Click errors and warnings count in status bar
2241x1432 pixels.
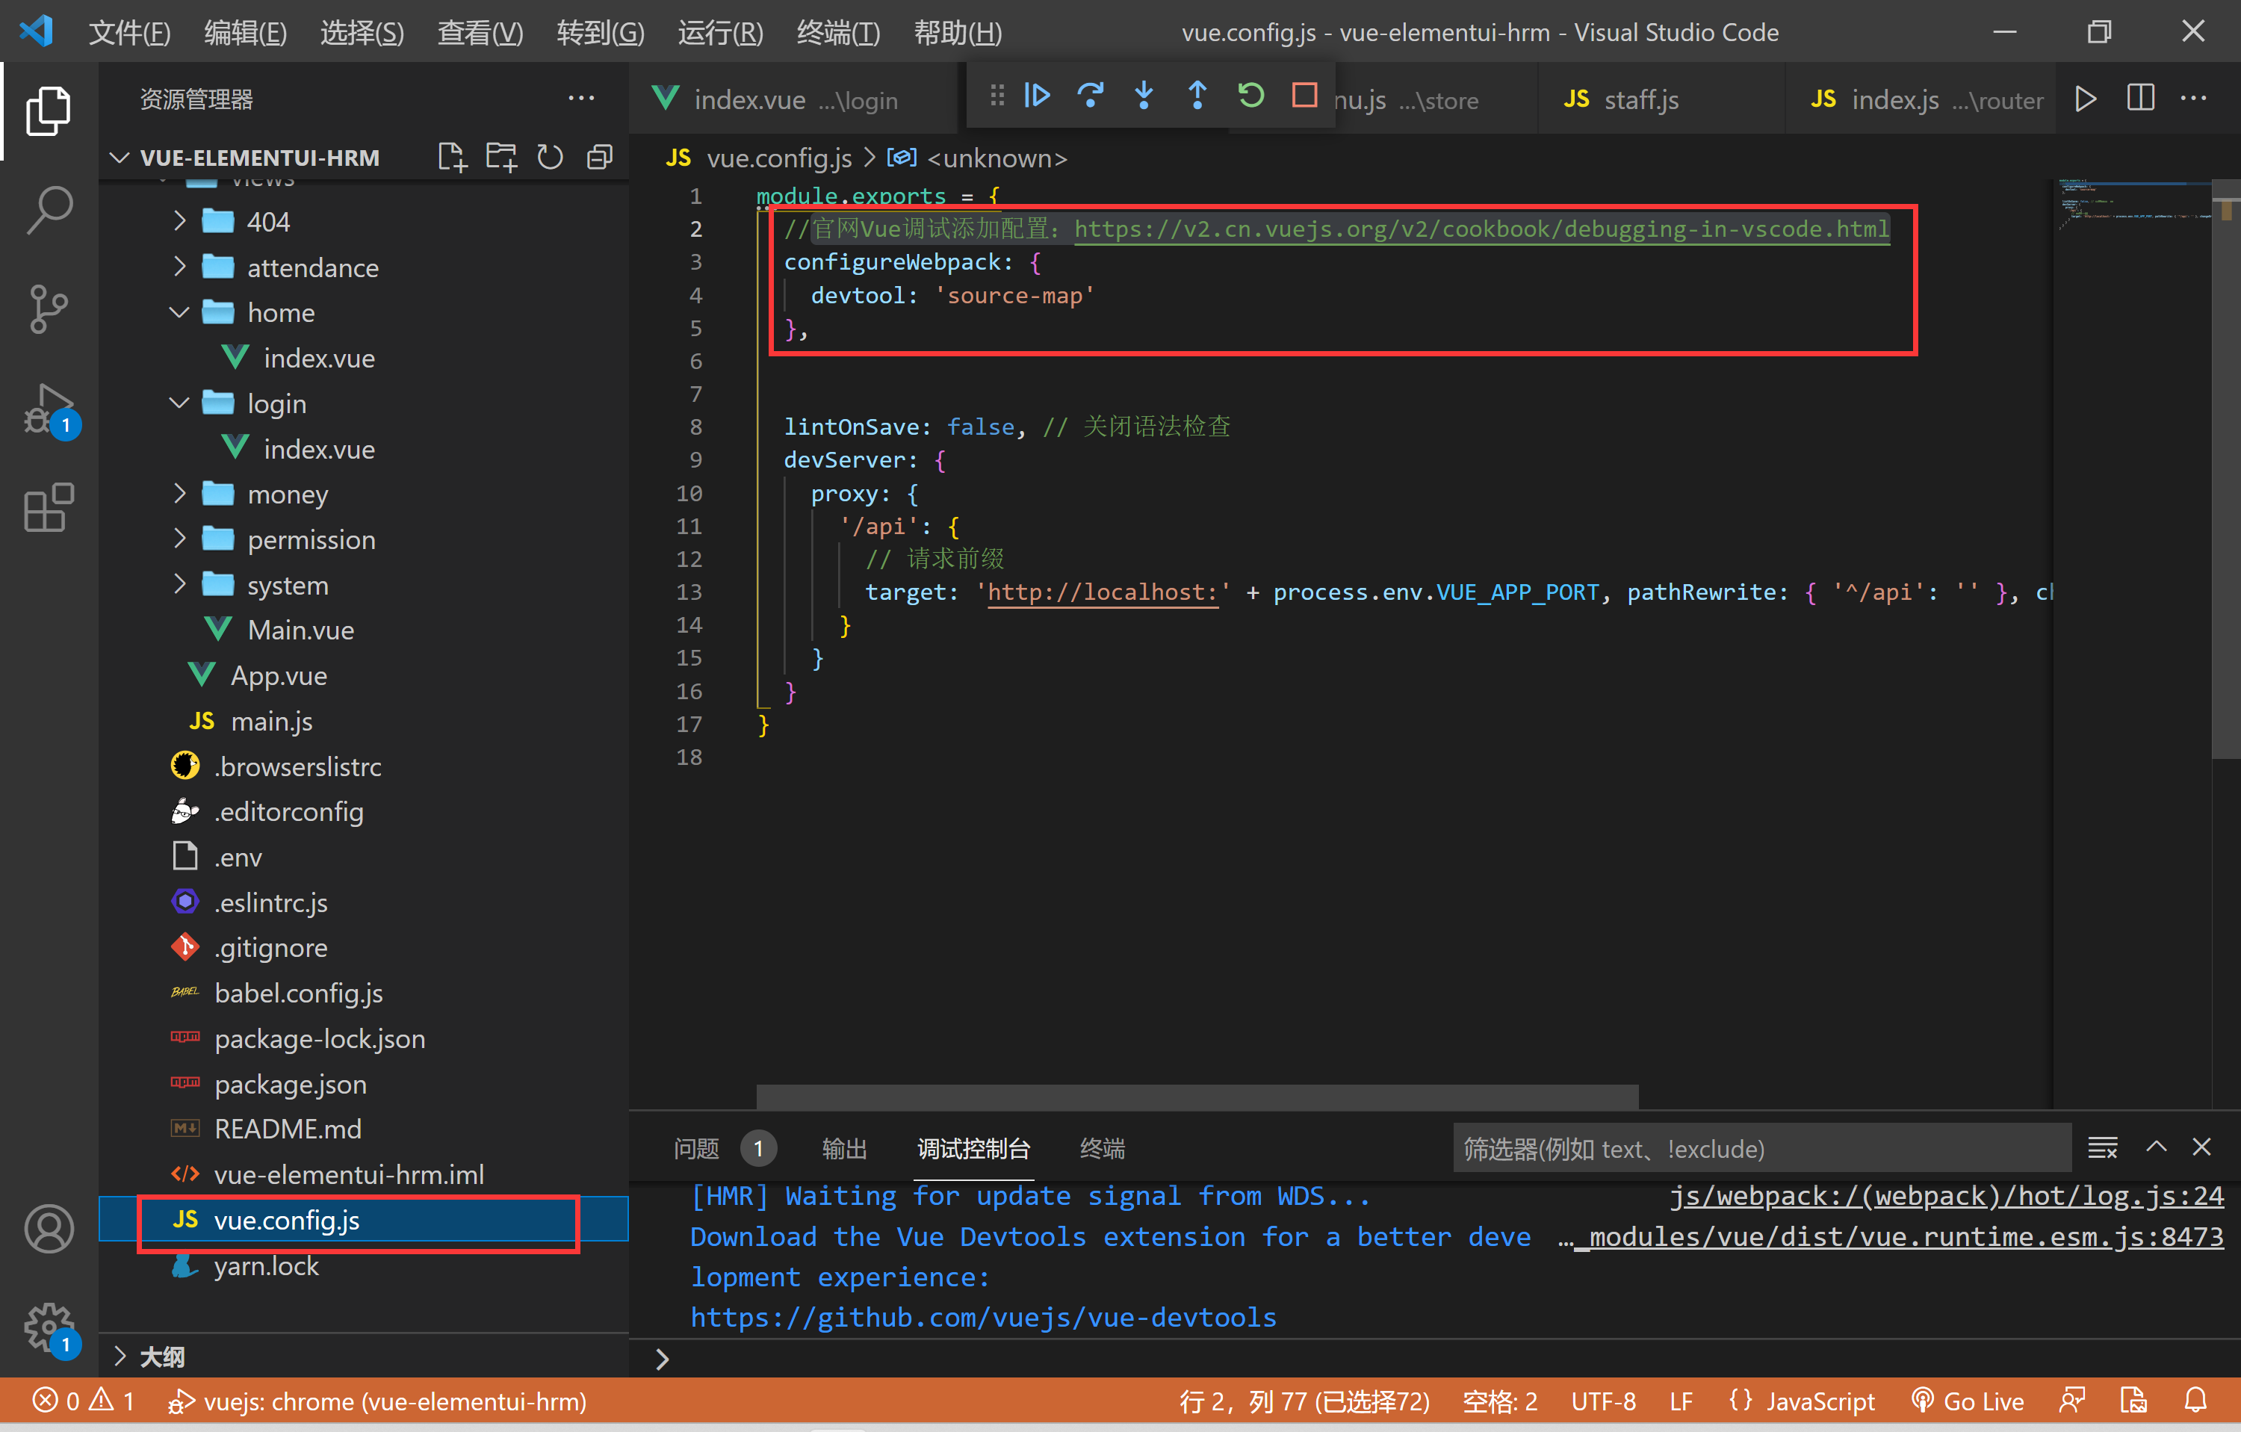(84, 1401)
